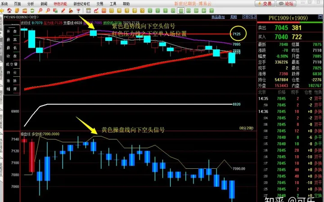Screen dimensions: 324x202
Task: Click the red pencil drawing tool icon
Action: coord(63,10)
